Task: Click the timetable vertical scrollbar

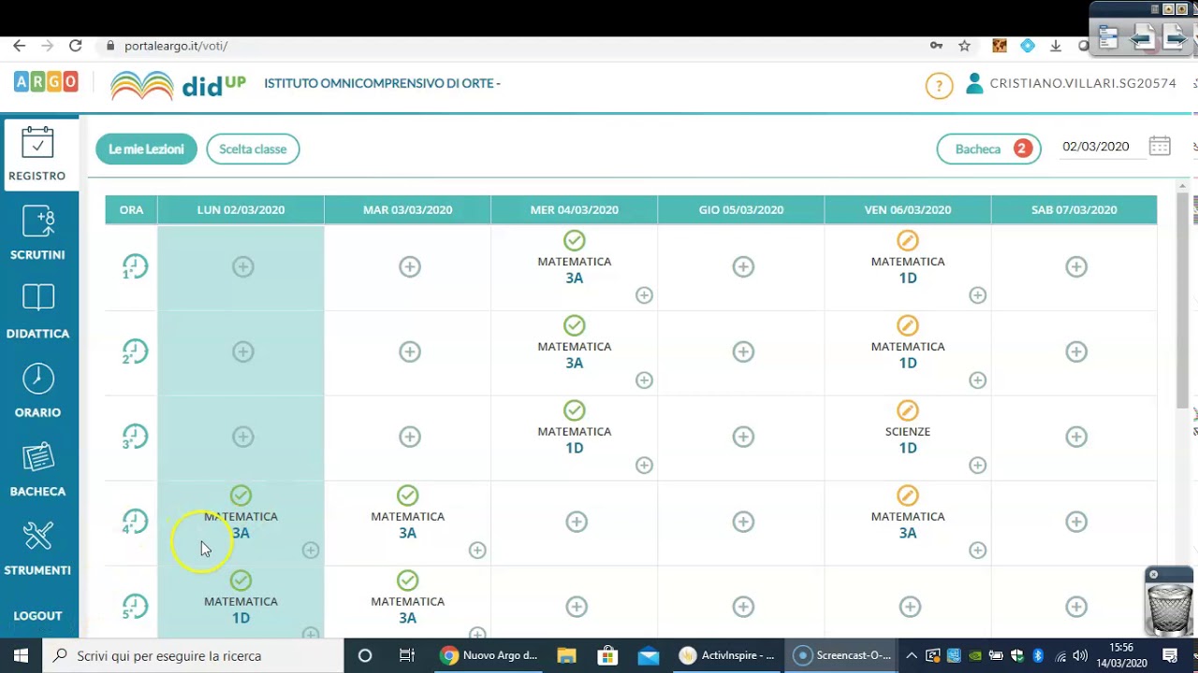Action: [x=1182, y=299]
